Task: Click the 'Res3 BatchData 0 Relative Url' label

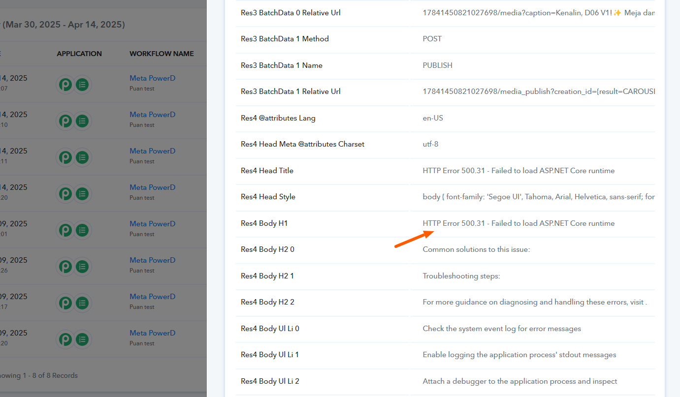Action: pos(291,13)
